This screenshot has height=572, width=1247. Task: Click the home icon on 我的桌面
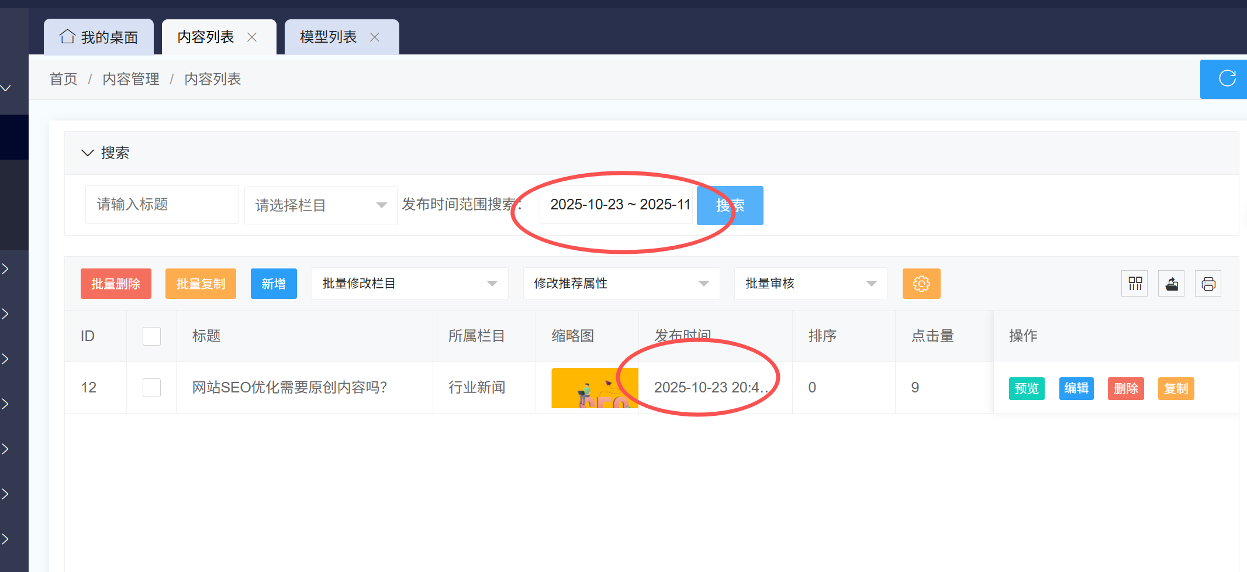[x=67, y=37]
